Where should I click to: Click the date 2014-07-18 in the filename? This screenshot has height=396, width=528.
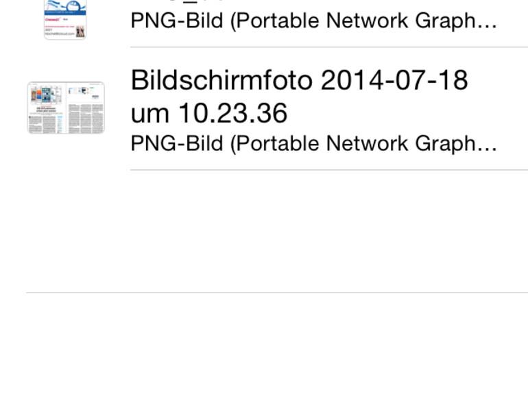394,80
